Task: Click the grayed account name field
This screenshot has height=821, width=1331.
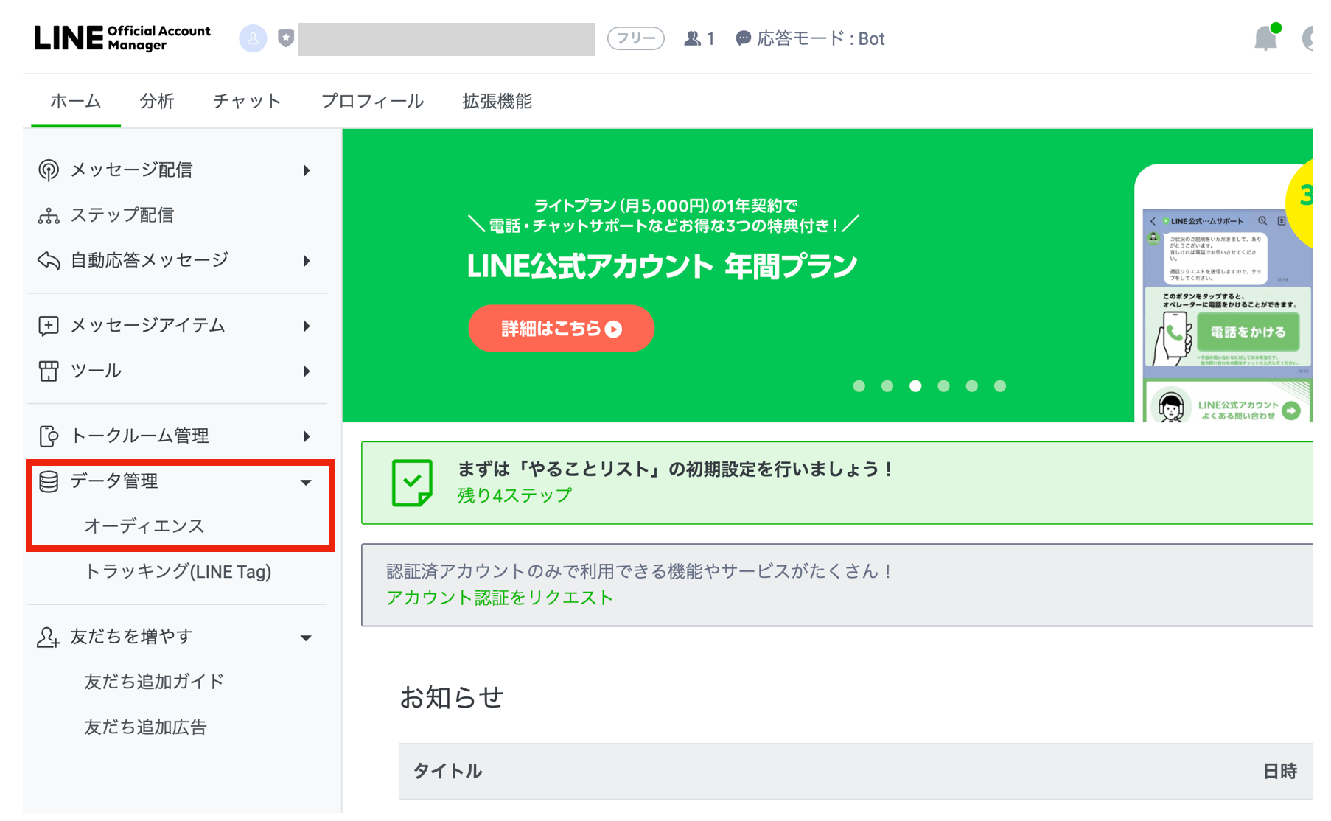Action: 446,39
